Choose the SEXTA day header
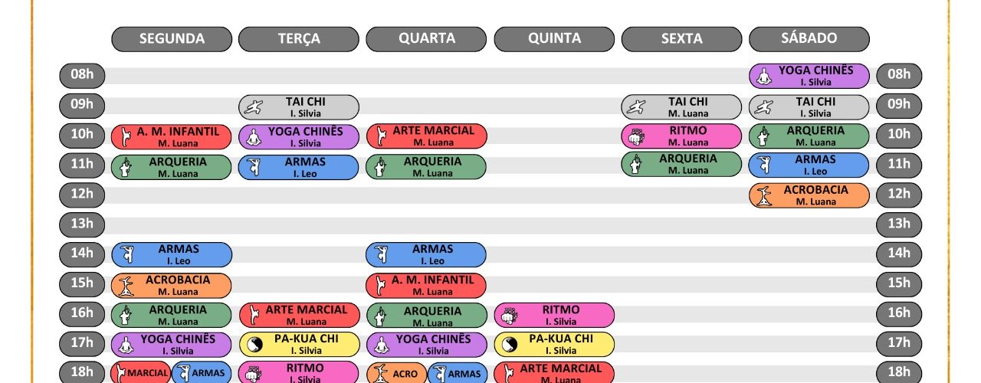 681,39
